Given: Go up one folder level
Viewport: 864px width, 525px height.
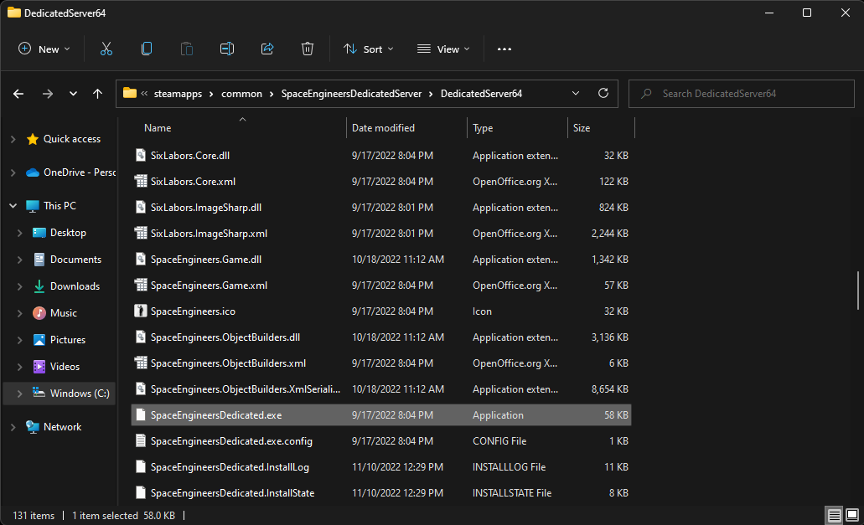Looking at the screenshot, I should (x=97, y=94).
